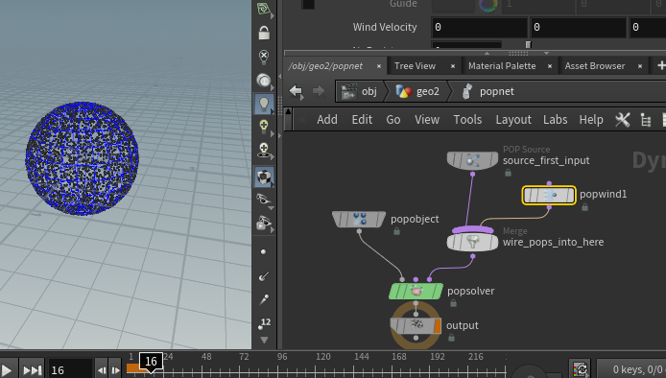This screenshot has width=666, height=378.
Task: Click the first Wind Velocity value field
Action: click(479, 27)
